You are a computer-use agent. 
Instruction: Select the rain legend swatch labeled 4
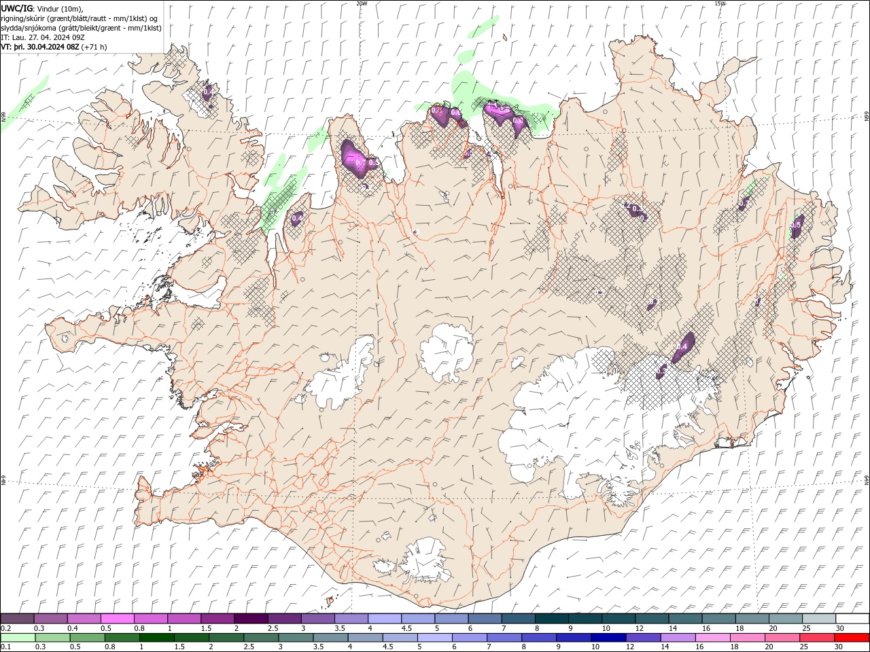click(x=364, y=638)
